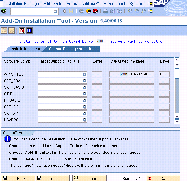Open the Utilities(M) menu

tap(90, 4)
